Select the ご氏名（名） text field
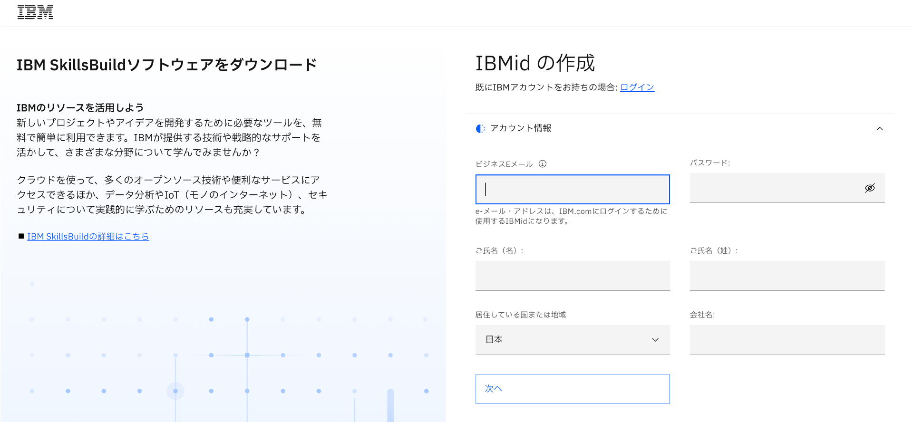This screenshot has width=913, height=422. click(573, 276)
